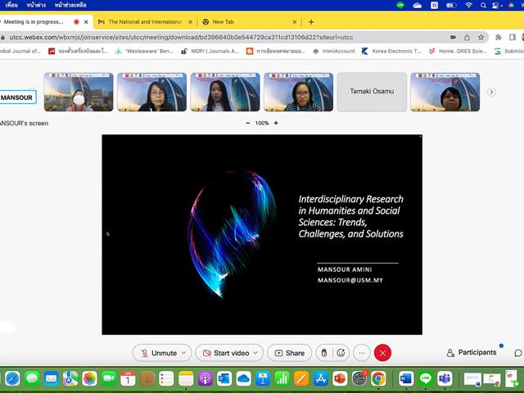
Task: Click the Share content button
Action: click(289, 353)
